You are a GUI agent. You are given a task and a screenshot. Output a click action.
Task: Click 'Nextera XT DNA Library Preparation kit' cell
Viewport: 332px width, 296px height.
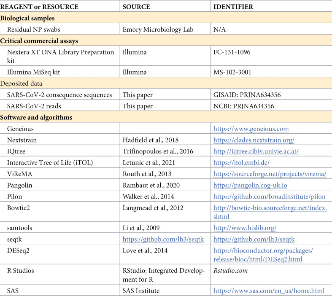click(x=60, y=56)
